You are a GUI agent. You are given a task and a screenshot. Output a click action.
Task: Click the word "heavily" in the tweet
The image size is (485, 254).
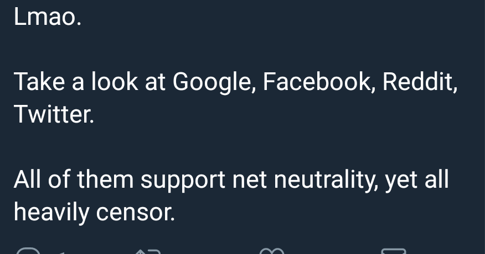51,213
